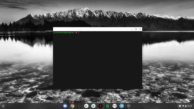Launch Telegram from the shelf
This screenshot has width=194, height=109.
(x=122, y=106)
